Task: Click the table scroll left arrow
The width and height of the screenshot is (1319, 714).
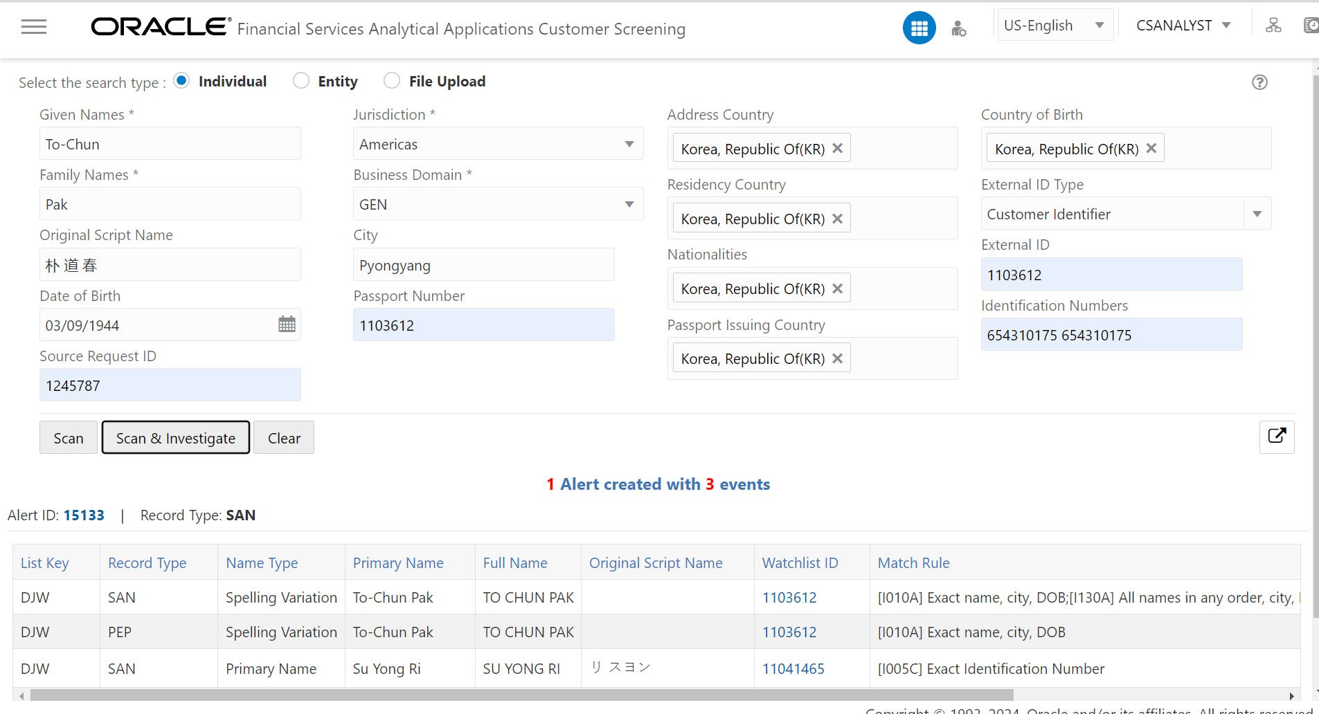Action: coord(21,696)
